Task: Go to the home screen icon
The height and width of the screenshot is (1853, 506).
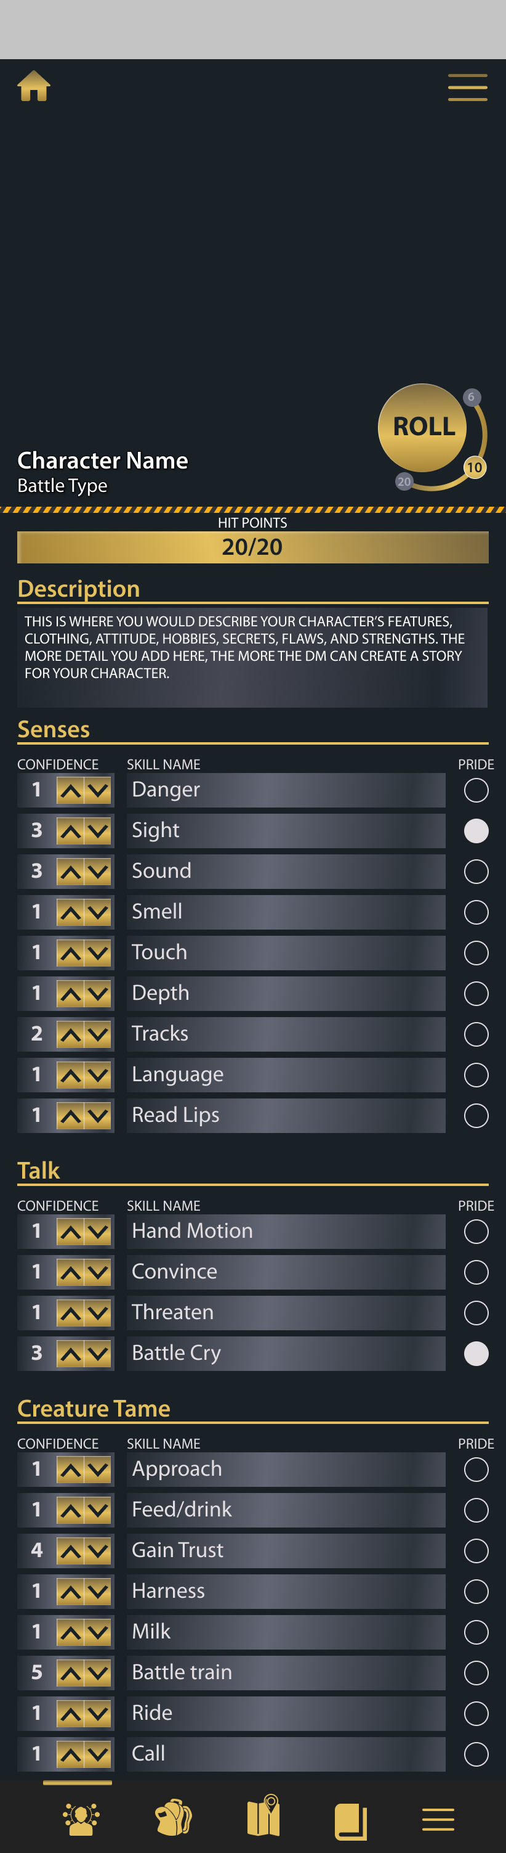Action: point(34,86)
